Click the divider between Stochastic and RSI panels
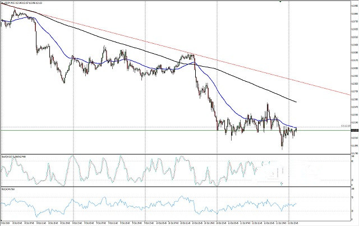Image resolution: width=359 pixels, height=226 pixels. point(168,188)
